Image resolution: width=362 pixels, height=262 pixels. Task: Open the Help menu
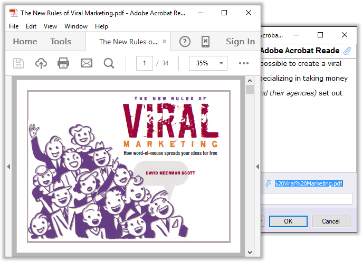(101, 26)
